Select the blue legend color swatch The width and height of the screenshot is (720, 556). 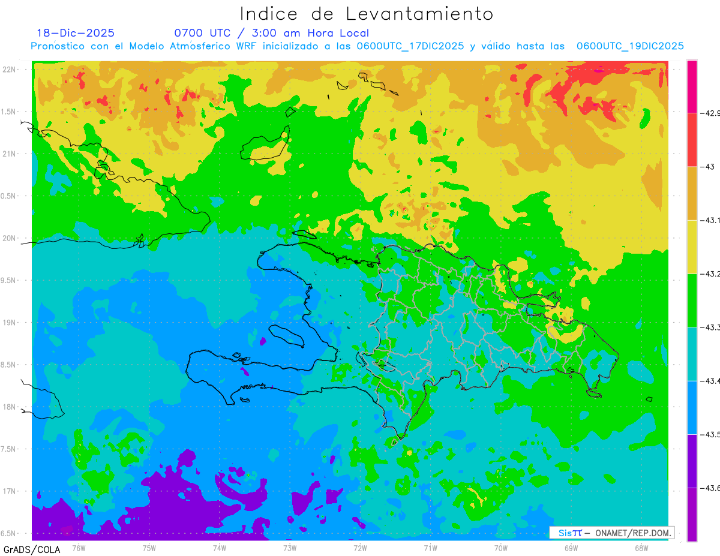(x=692, y=407)
